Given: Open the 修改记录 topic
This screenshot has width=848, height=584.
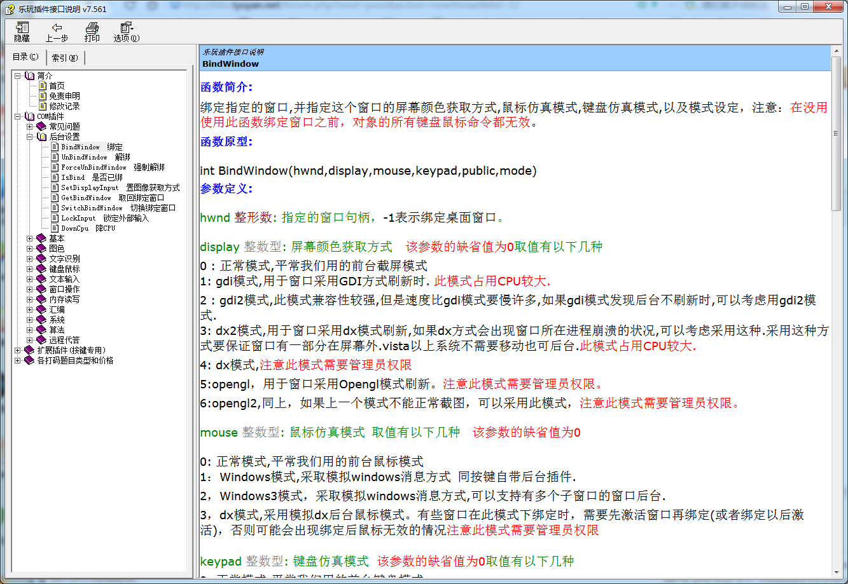Looking at the screenshot, I should (64, 106).
